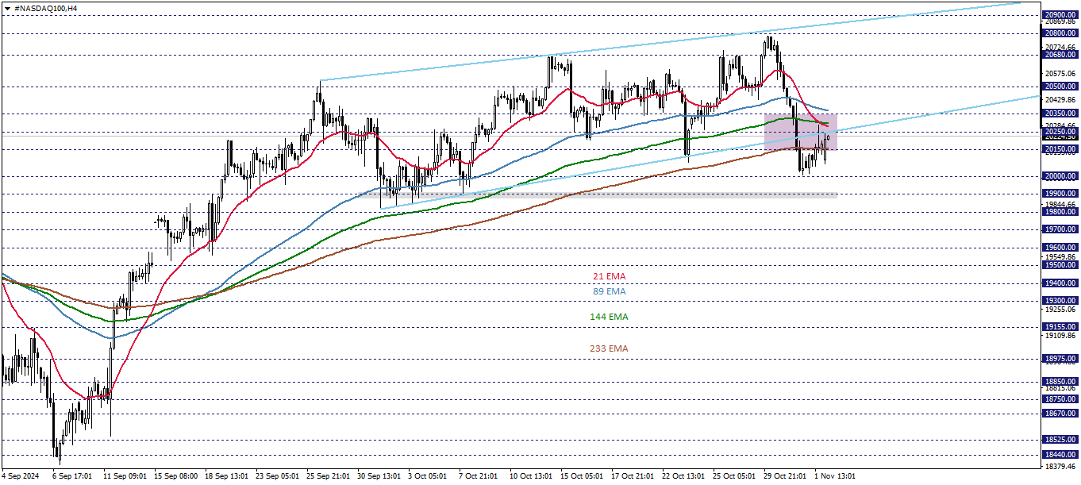Click the 1 Nov 13:01 time label
Image resolution: width=1081 pixels, height=485 pixels.
click(833, 476)
